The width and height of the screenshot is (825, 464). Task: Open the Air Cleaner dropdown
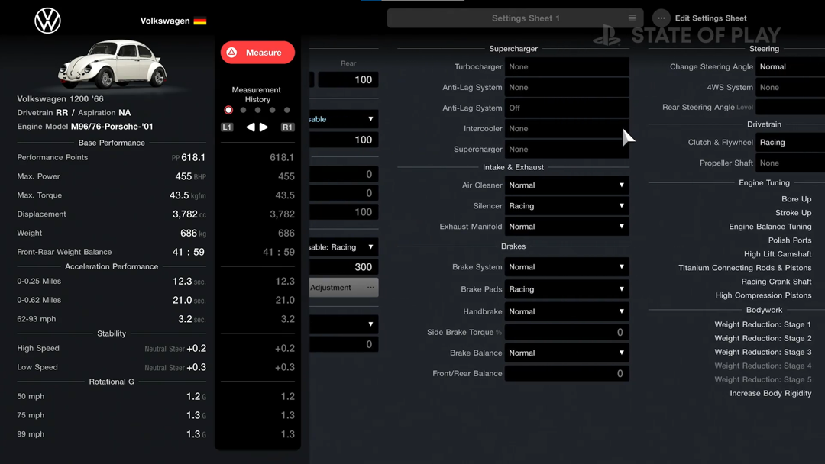(x=567, y=185)
